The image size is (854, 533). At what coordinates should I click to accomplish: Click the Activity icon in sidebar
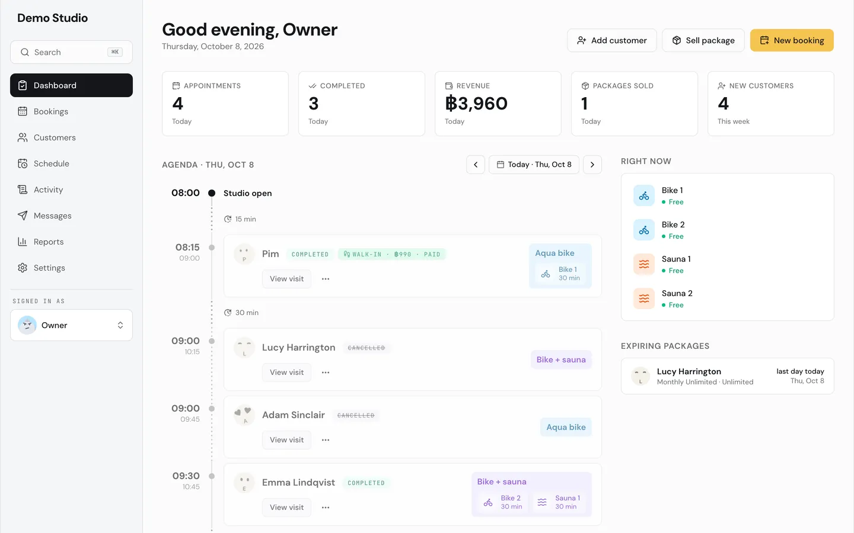23,190
